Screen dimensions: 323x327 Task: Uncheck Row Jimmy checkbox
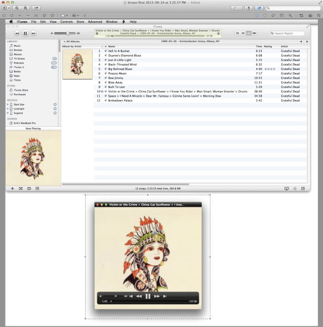(106, 78)
